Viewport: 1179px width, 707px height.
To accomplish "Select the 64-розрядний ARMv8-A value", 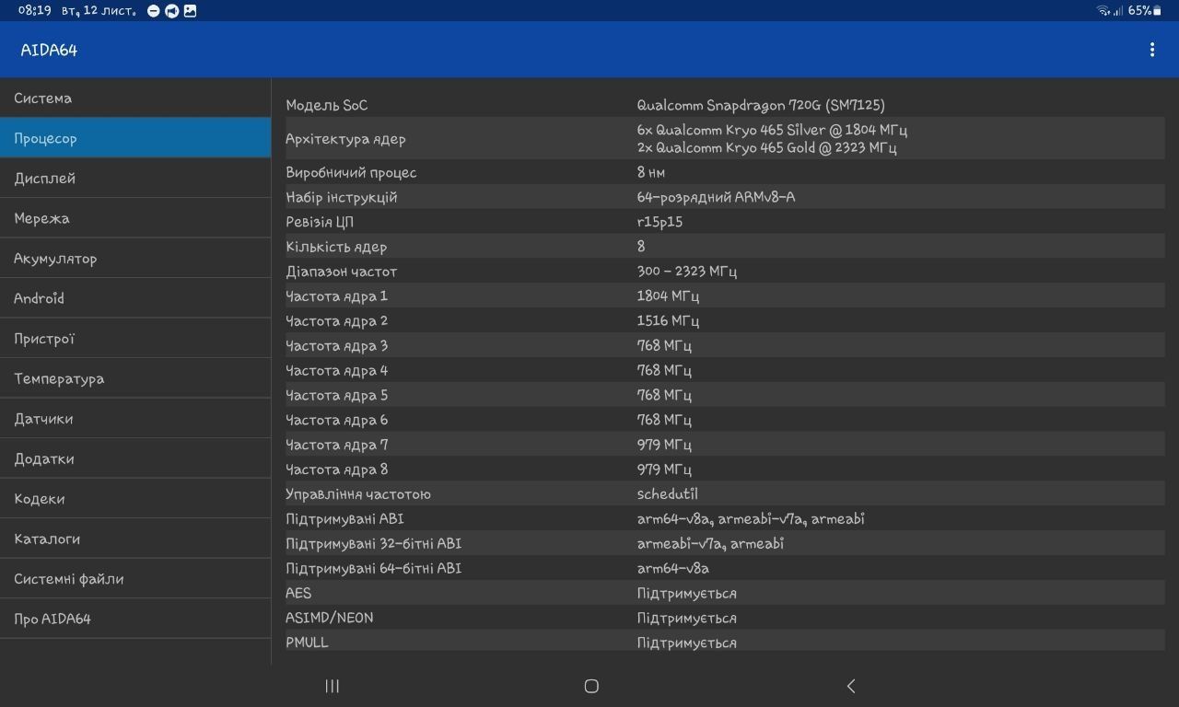I will 716,197.
